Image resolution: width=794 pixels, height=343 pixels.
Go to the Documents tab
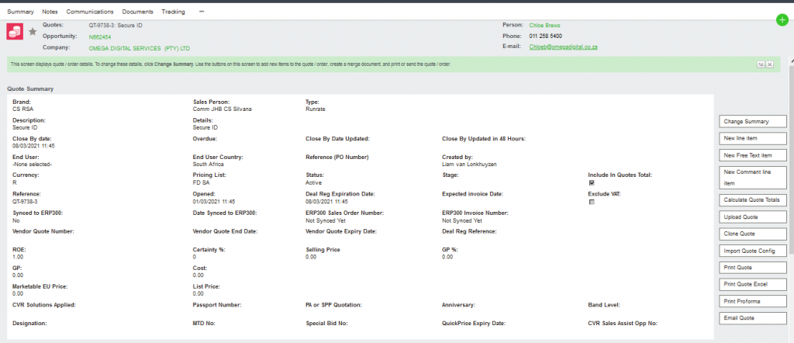tap(137, 12)
